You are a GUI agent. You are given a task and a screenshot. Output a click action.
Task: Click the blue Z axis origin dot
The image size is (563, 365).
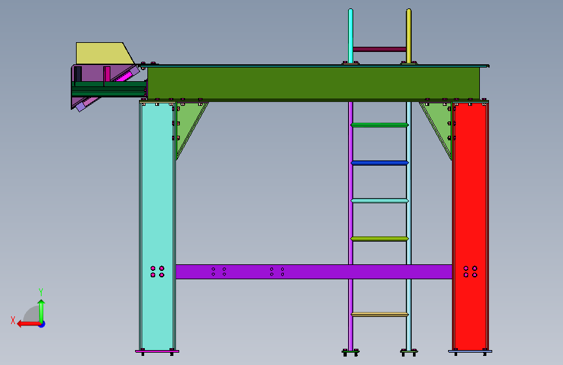point(42,324)
